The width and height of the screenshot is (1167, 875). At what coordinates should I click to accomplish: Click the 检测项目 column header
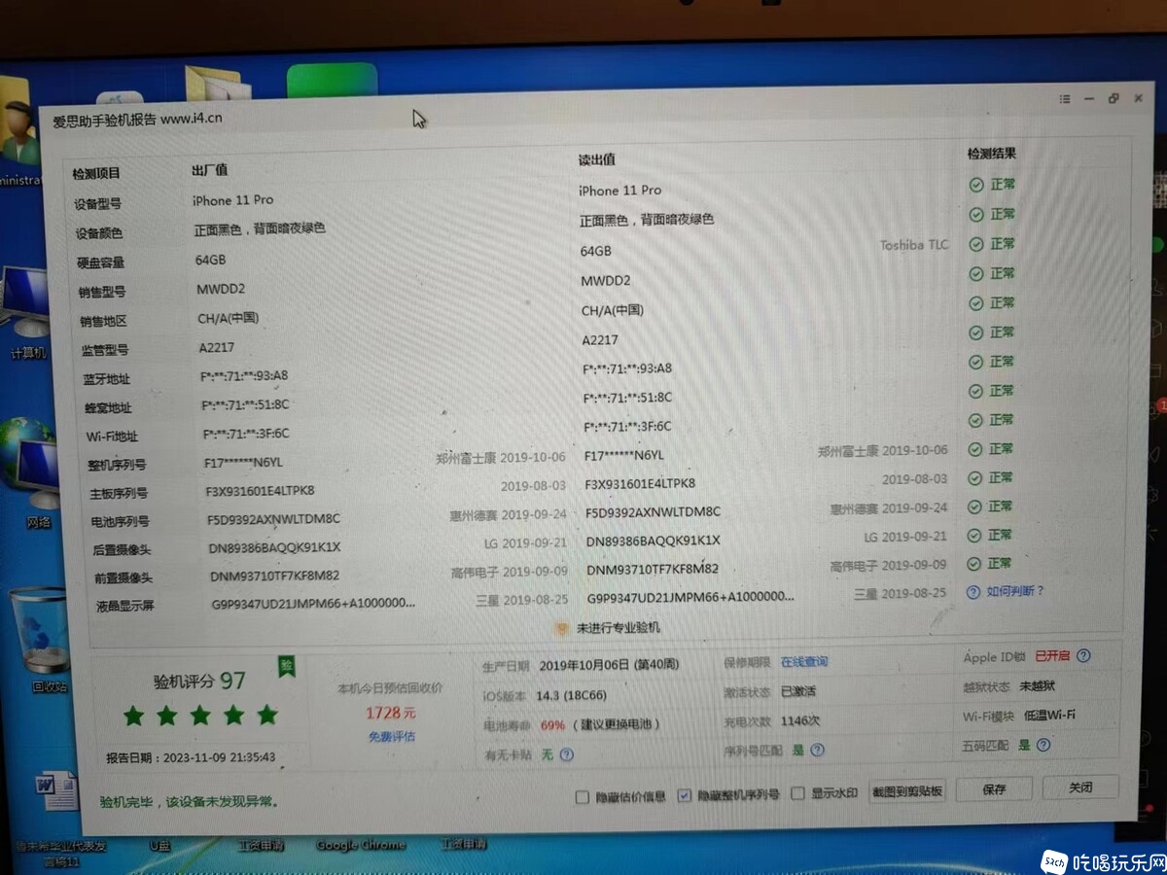click(x=96, y=174)
